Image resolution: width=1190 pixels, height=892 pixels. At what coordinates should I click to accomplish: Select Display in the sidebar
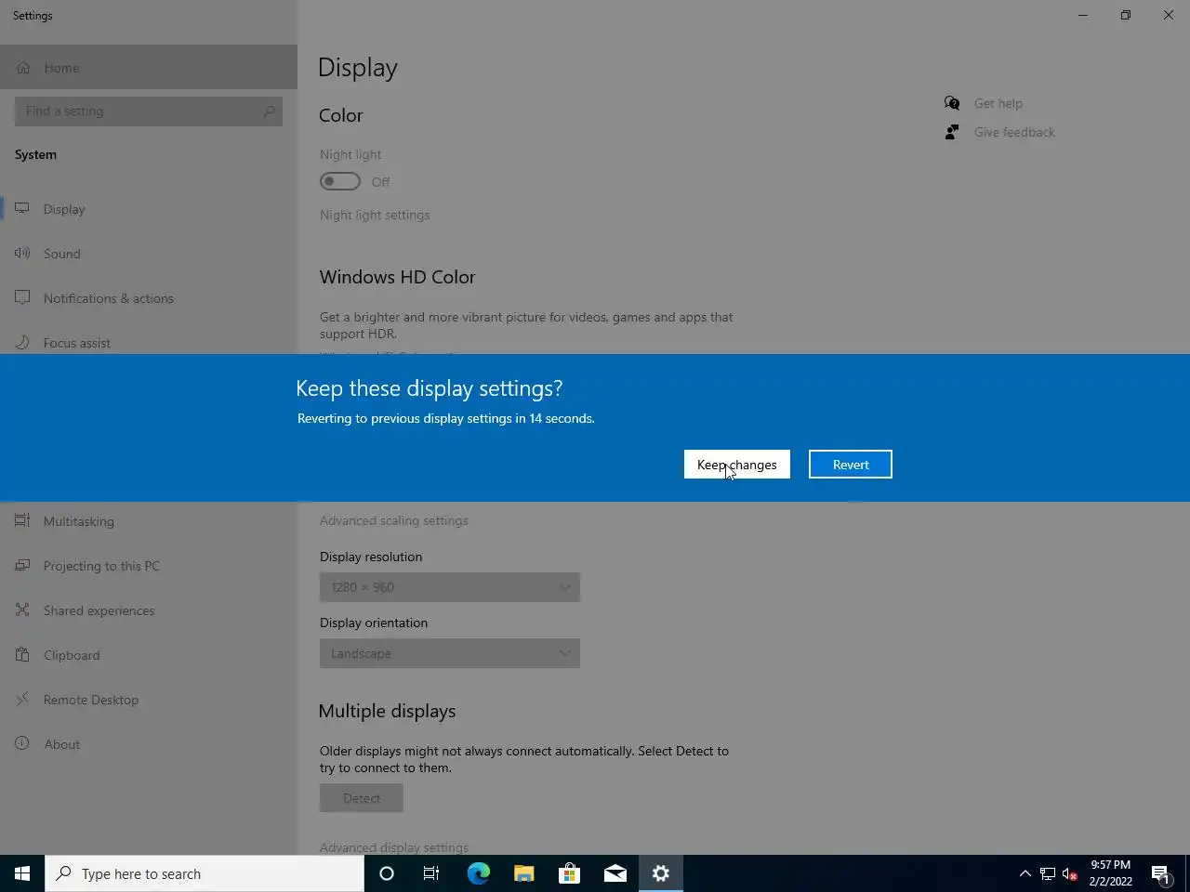tap(149, 209)
